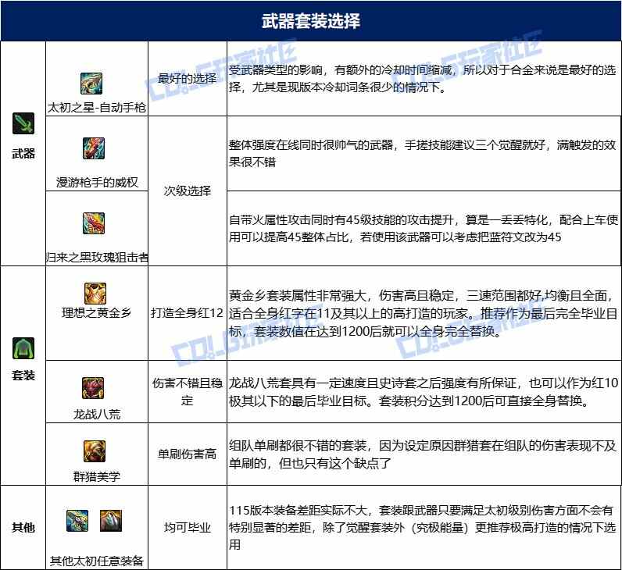Click the 理想之黄金乡 name text
The width and height of the screenshot is (622, 570).
click(x=97, y=313)
